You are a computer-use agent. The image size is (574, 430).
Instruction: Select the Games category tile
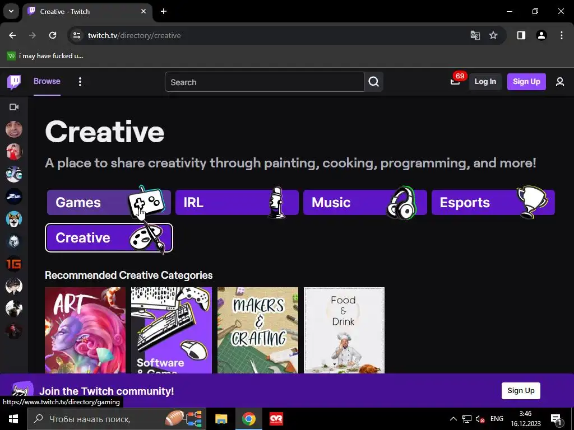point(109,202)
